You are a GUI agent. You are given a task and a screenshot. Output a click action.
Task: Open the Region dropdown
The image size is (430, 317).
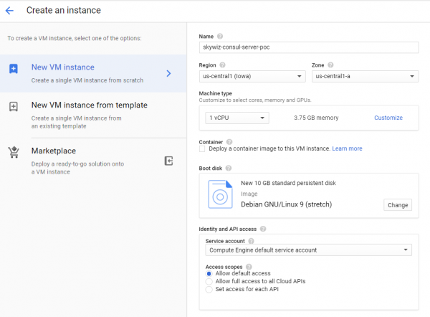point(252,77)
